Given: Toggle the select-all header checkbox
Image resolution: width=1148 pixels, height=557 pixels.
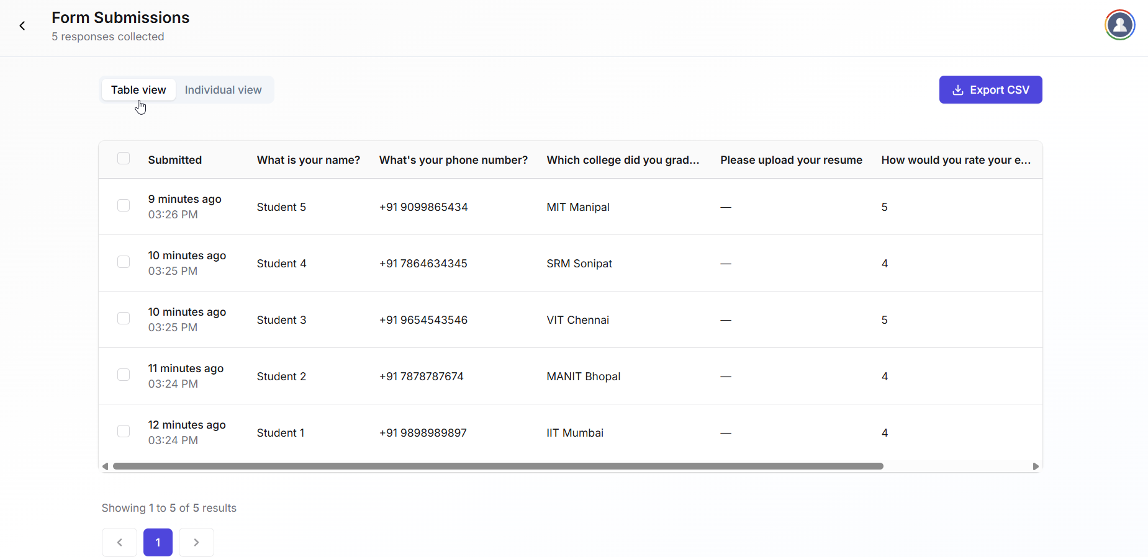Looking at the screenshot, I should click(124, 159).
